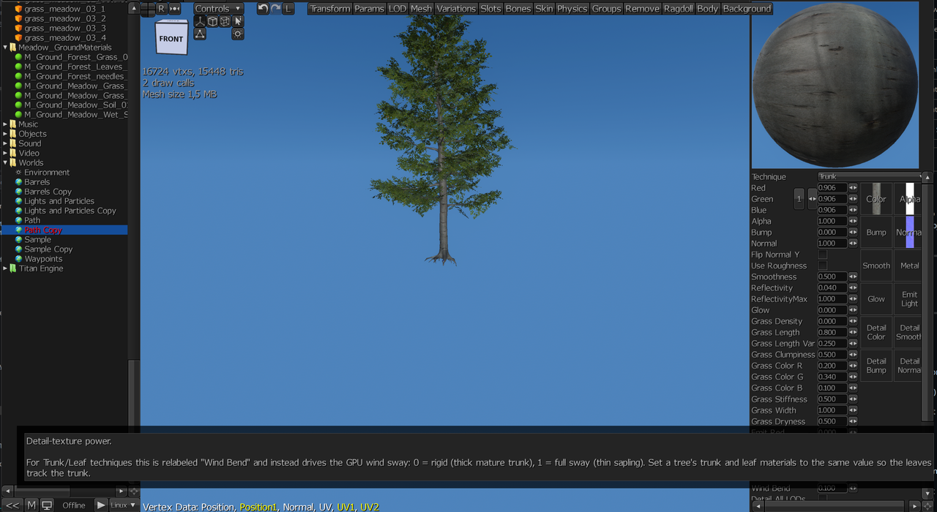Viewport: 937px width, 512px height.
Task: Toggle the axis gizmo icon
Action: (x=200, y=21)
